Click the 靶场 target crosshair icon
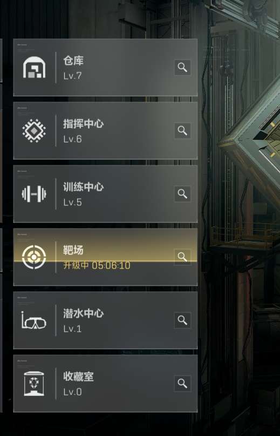Viewport: 280px width, 436px height. pos(34,257)
